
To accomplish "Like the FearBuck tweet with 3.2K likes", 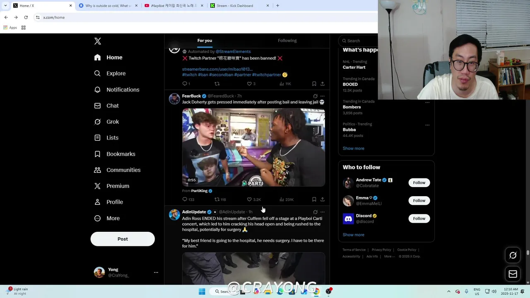I will (x=254, y=199).
